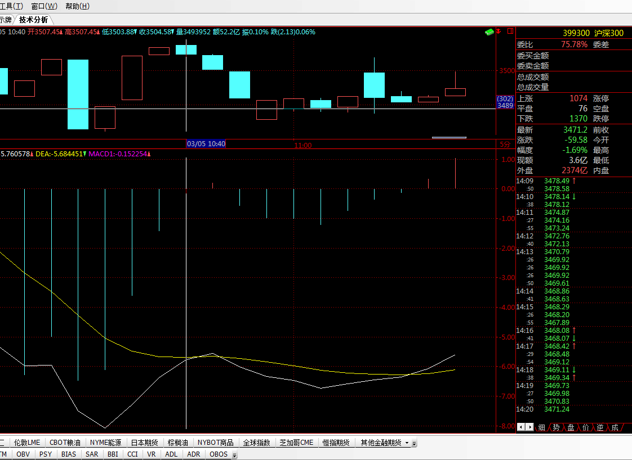This screenshot has height=460, width=632.
Task: Switch to the CCI indicator tab
Action: 132,454
